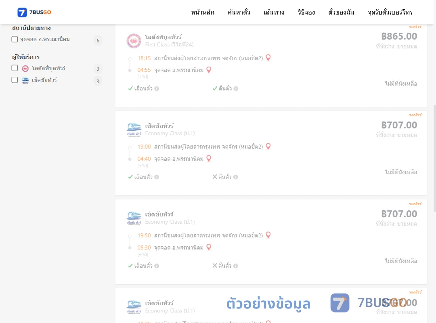The height and width of the screenshot is (323, 436).
Task: Click the 18:15 departure time
Action: point(144,58)
